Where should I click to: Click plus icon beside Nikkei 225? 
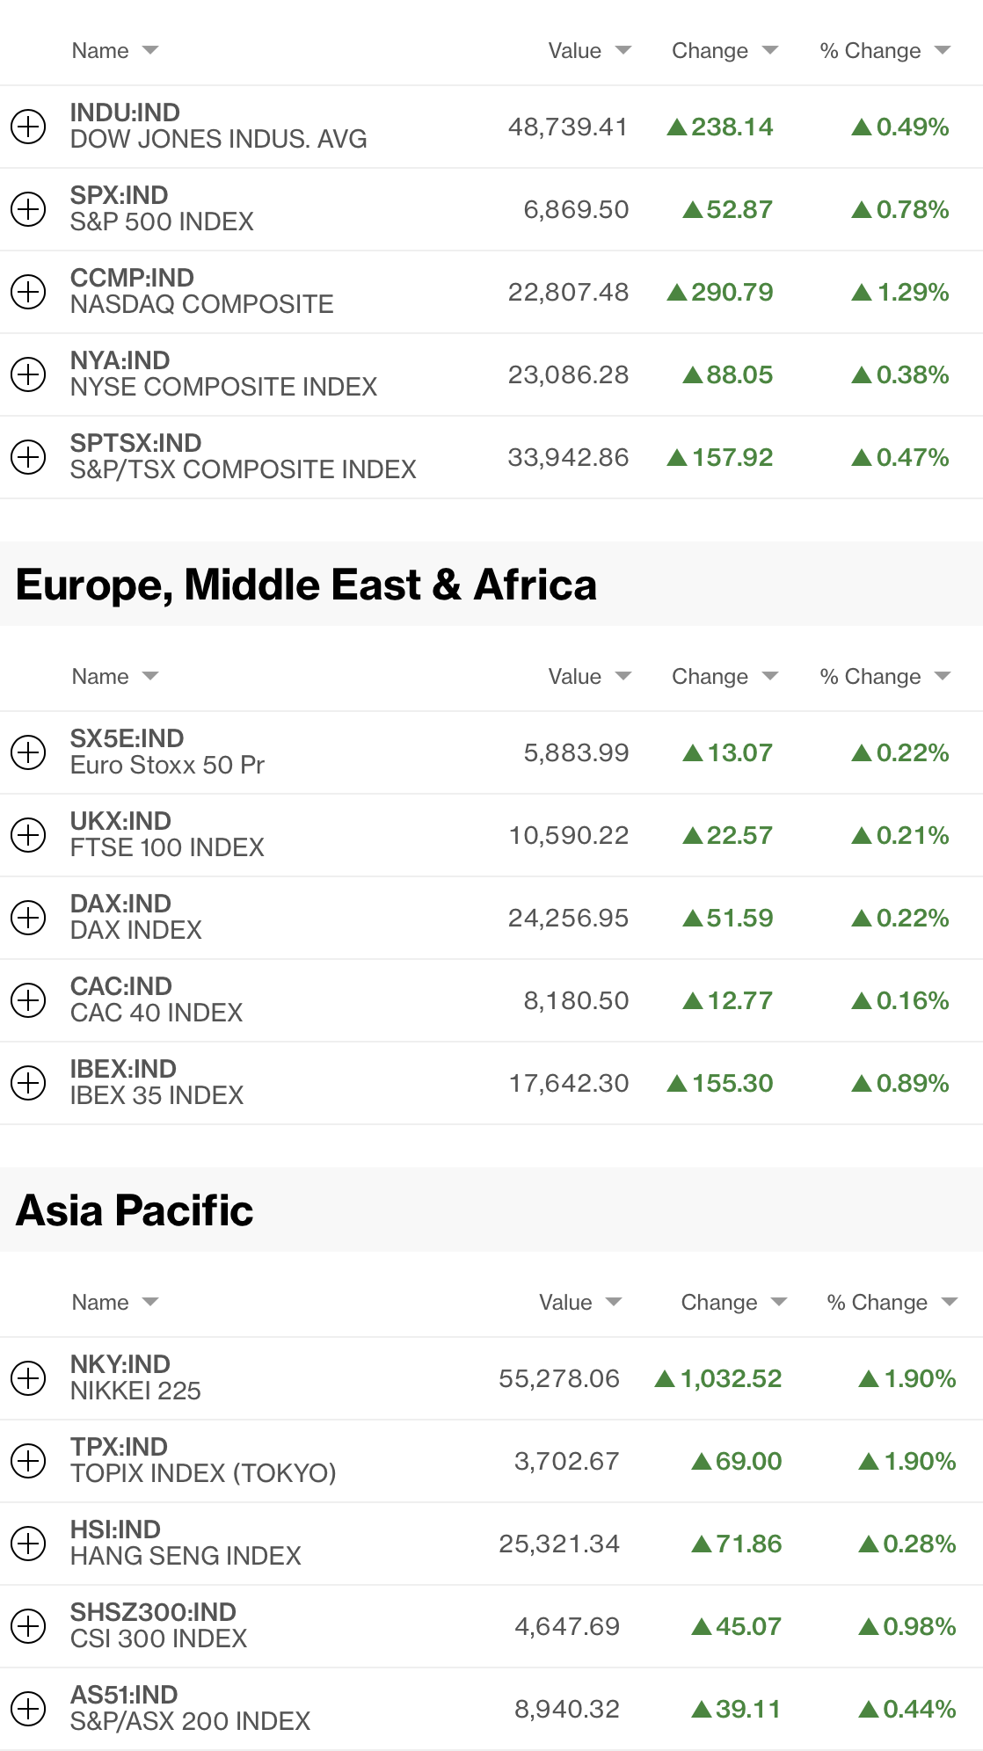pos(28,1378)
